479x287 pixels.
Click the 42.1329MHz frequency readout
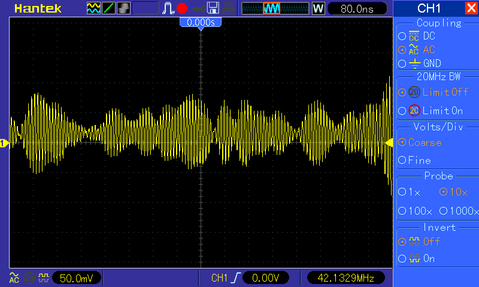346,278
